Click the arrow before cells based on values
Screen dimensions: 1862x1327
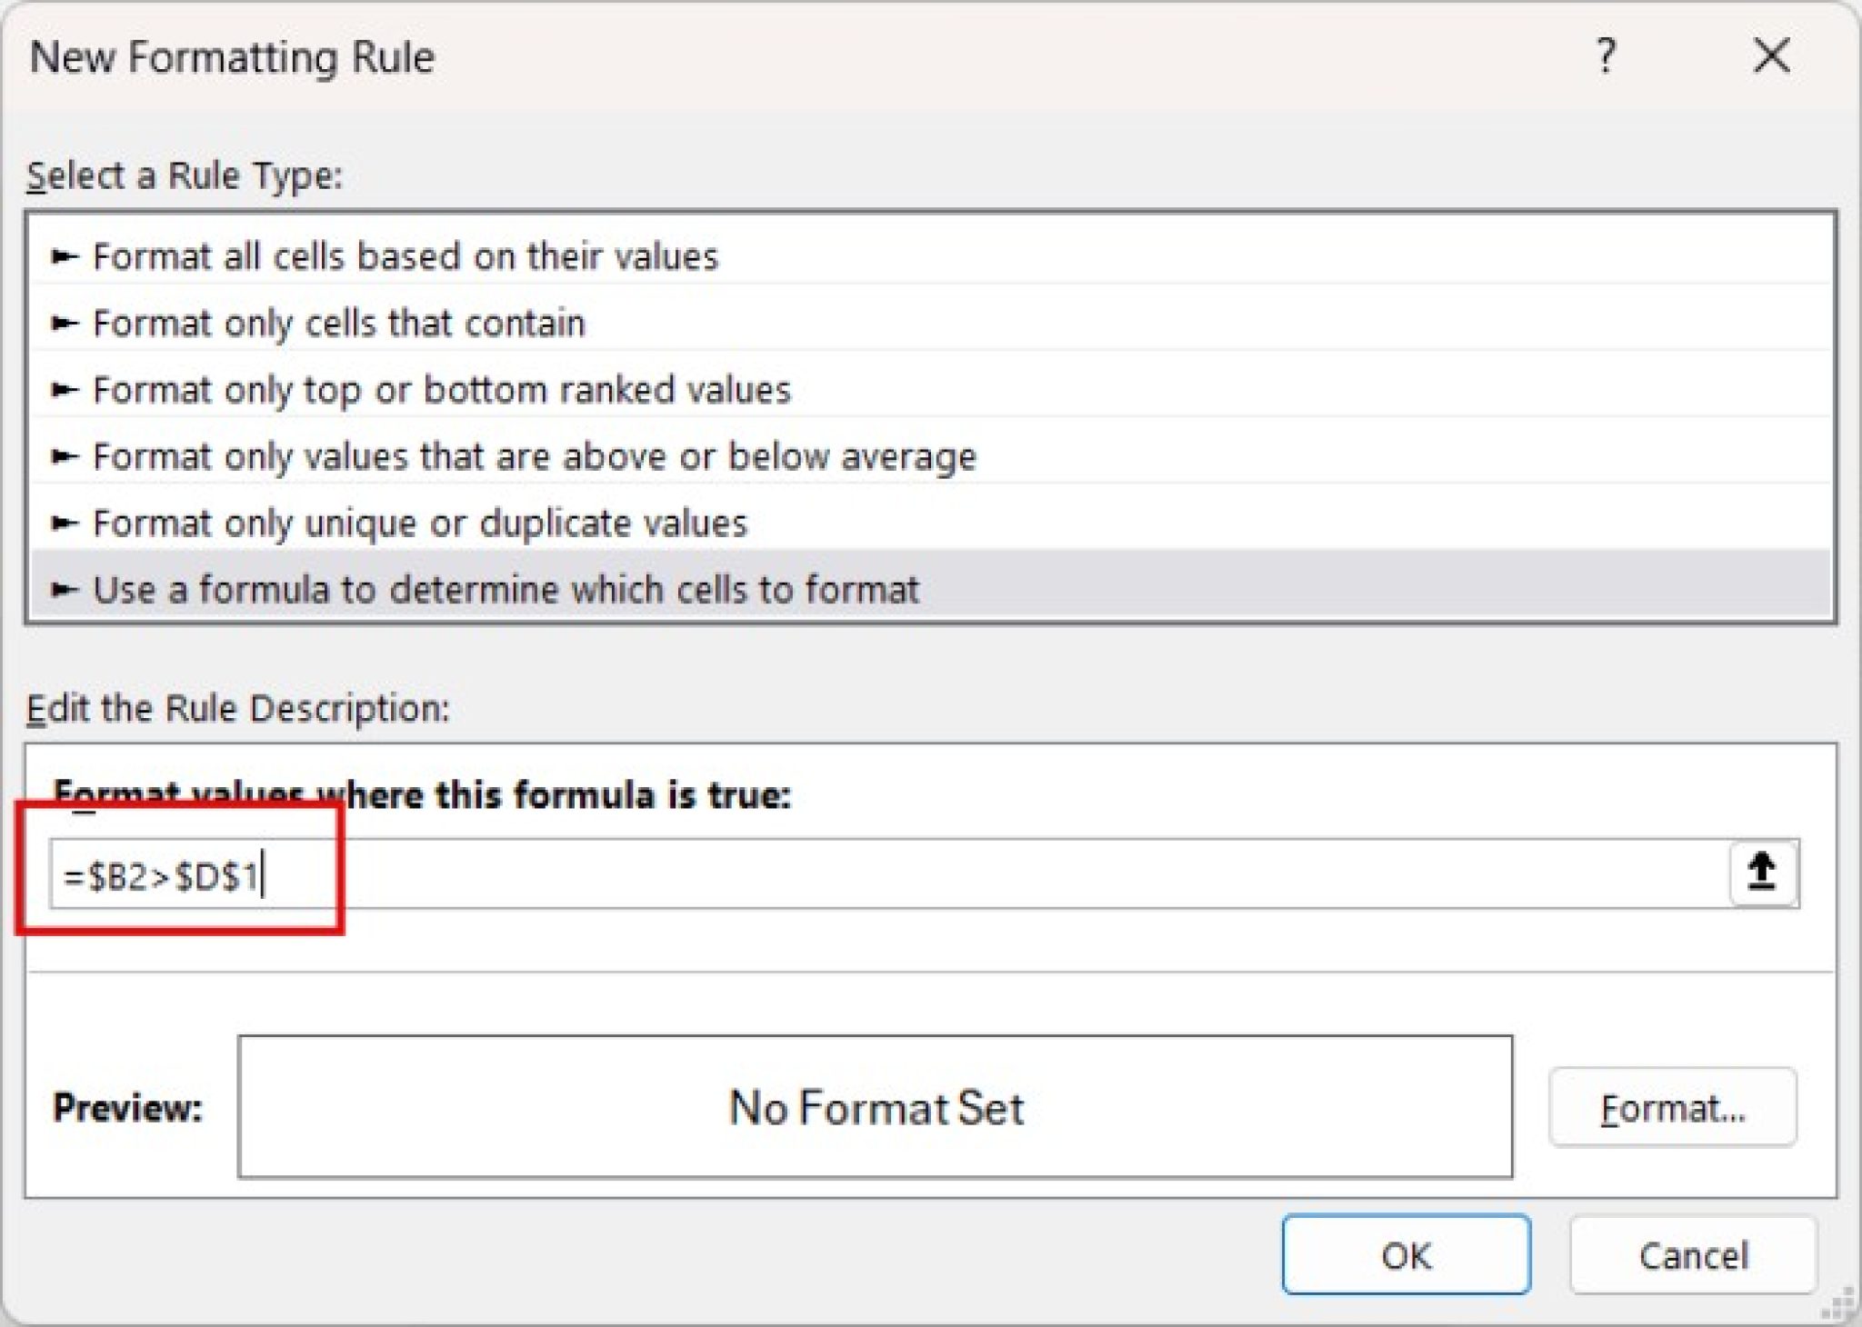pos(62,256)
